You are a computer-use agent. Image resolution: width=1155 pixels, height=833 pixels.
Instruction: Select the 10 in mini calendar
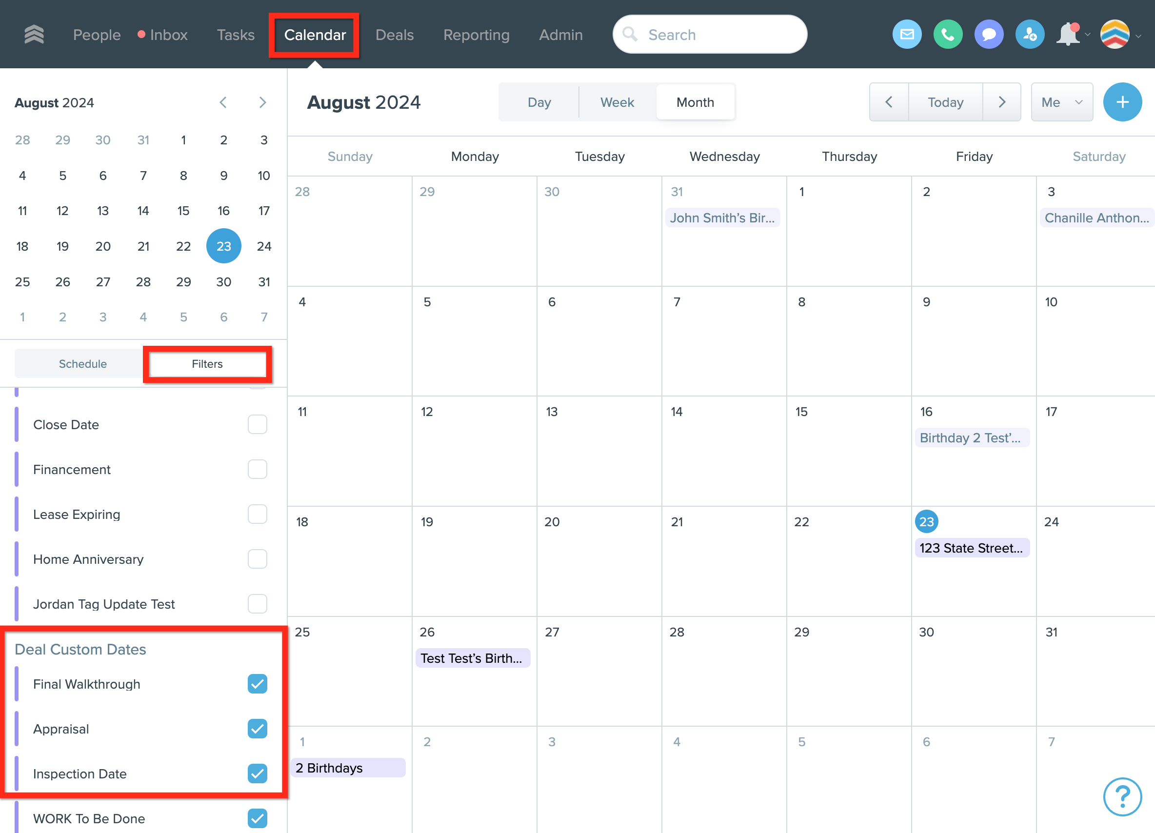pyautogui.click(x=264, y=176)
